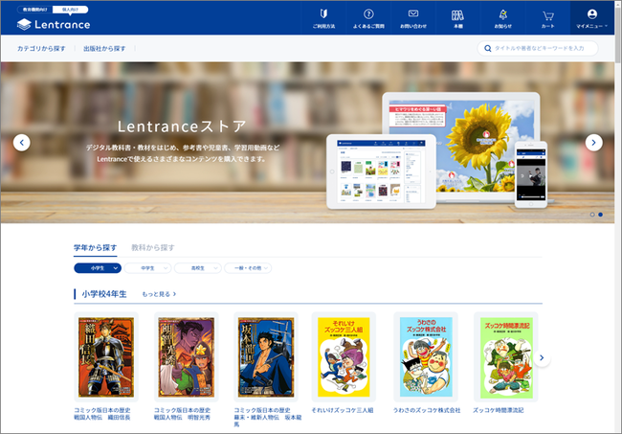Switch to 個人向け mode

(70, 10)
